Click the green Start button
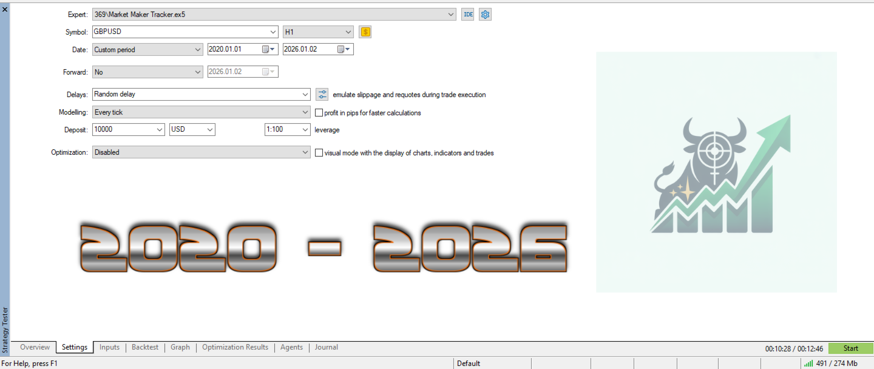This screenshot has height=369, width=874. [851, 348]
